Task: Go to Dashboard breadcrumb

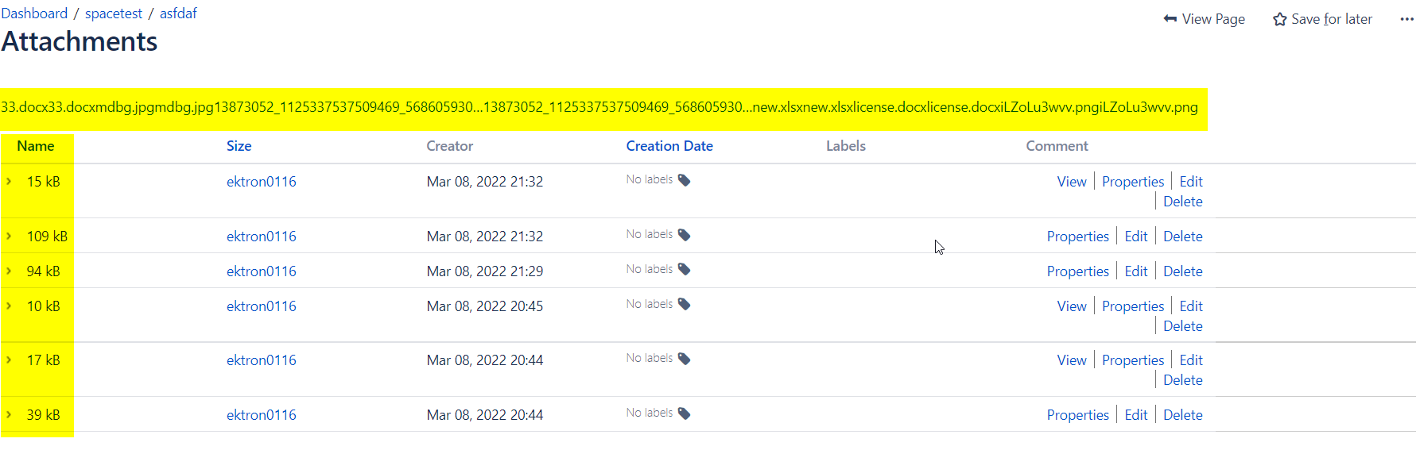Action: point(34,13)
